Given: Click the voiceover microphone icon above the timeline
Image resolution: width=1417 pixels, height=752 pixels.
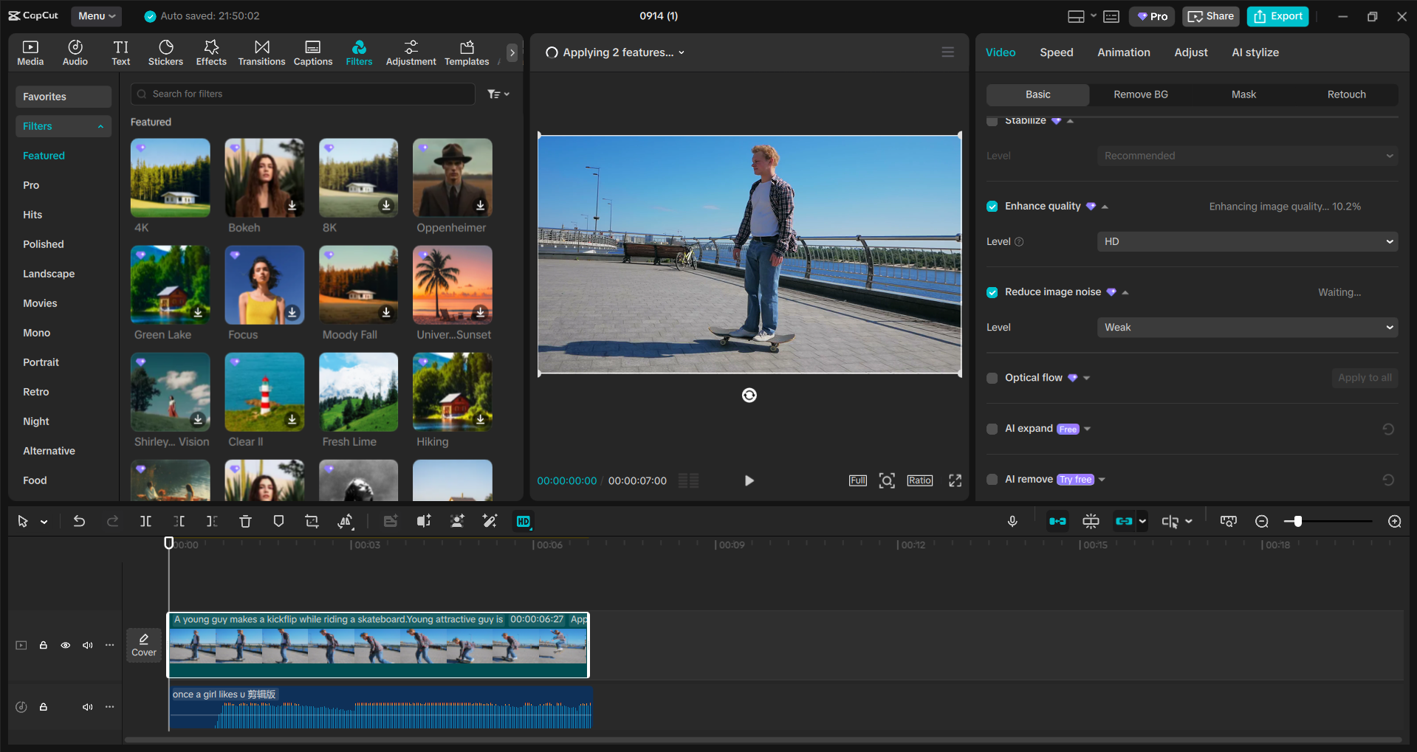Looking at the screenshot, I should tap(1012, 521).
